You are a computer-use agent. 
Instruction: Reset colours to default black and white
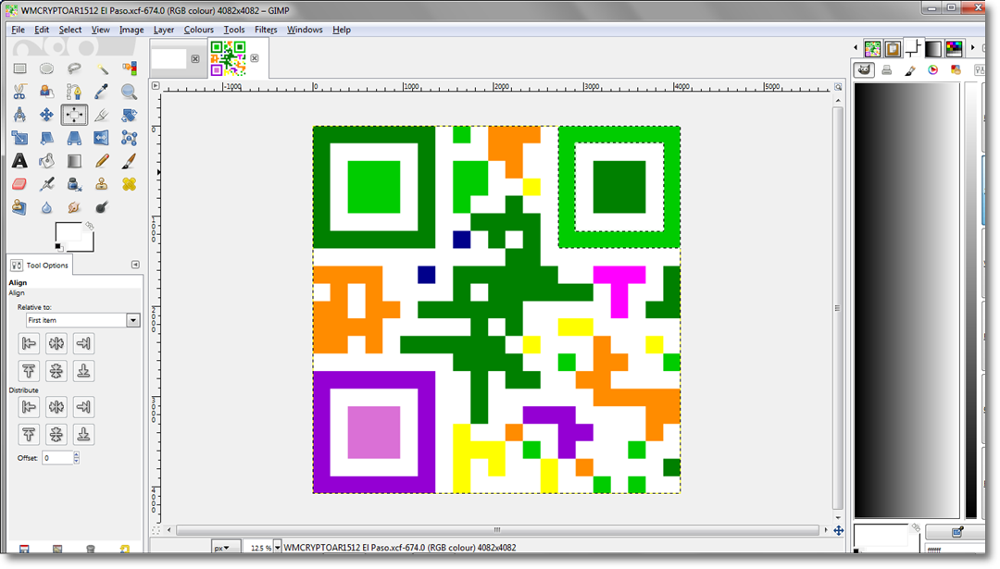tap(58, 247)
